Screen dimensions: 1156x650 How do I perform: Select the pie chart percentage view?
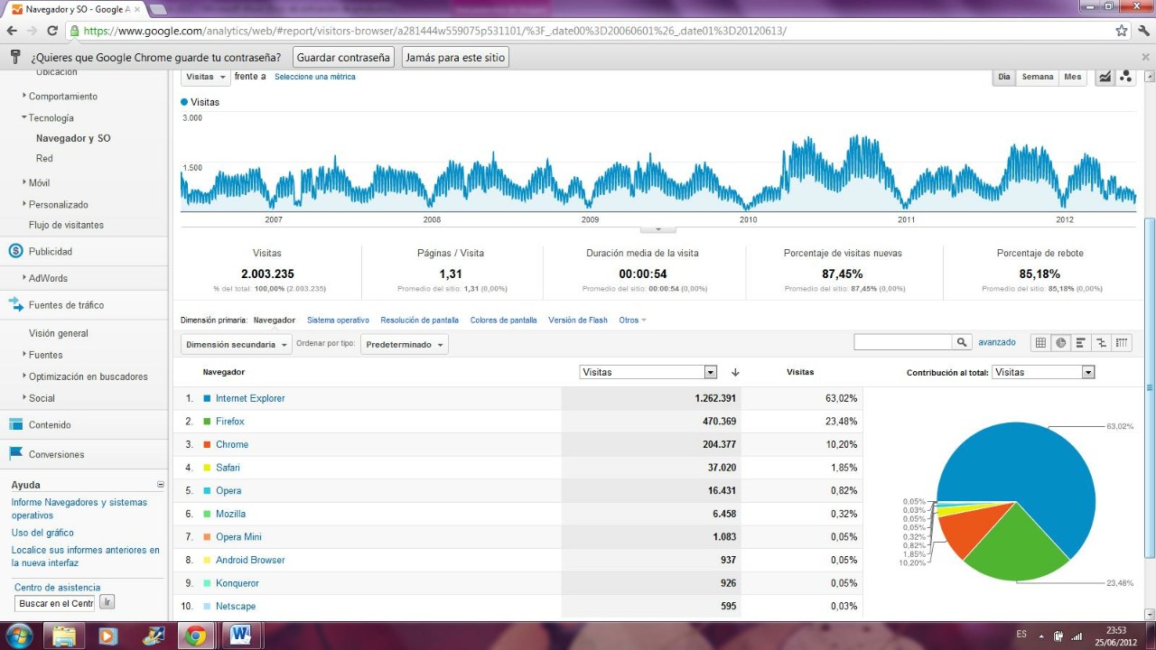pos(1061,343)
